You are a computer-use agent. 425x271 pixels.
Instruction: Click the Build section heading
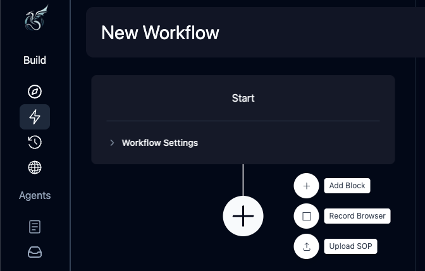point(35,61)
